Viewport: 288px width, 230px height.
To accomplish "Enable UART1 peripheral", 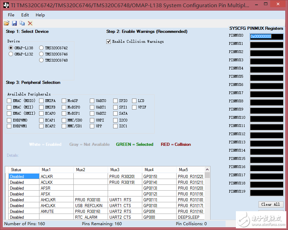I will (x=92, y=107).
